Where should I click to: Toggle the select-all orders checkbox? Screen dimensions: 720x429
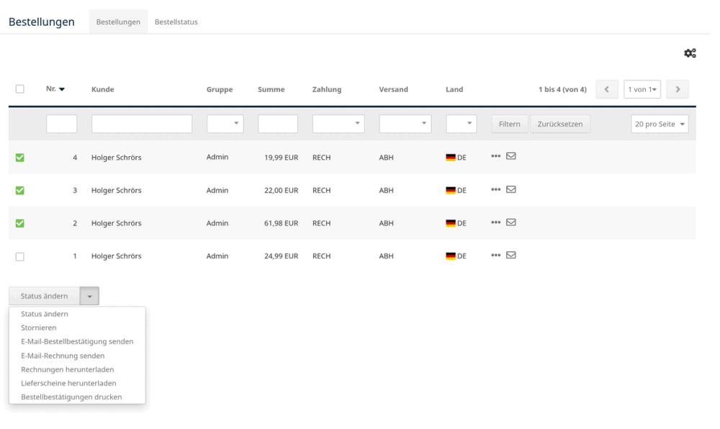pyautogui.click(x=19, y=89)
